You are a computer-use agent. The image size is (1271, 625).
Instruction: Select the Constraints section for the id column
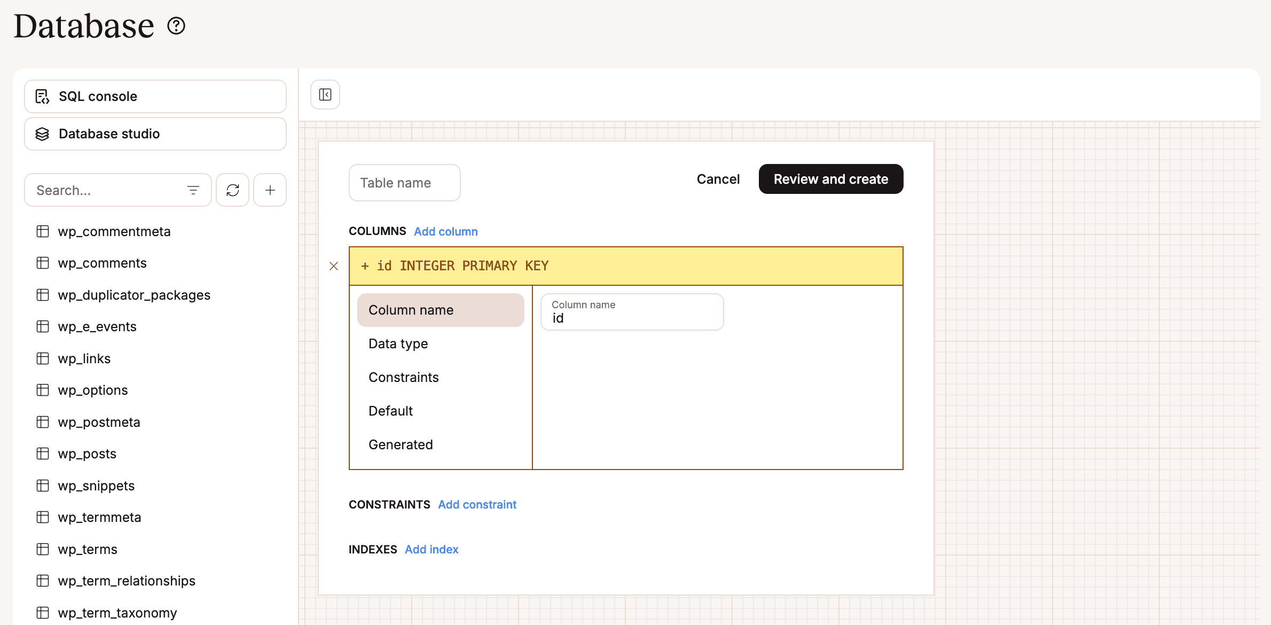[x=404, y=377]
